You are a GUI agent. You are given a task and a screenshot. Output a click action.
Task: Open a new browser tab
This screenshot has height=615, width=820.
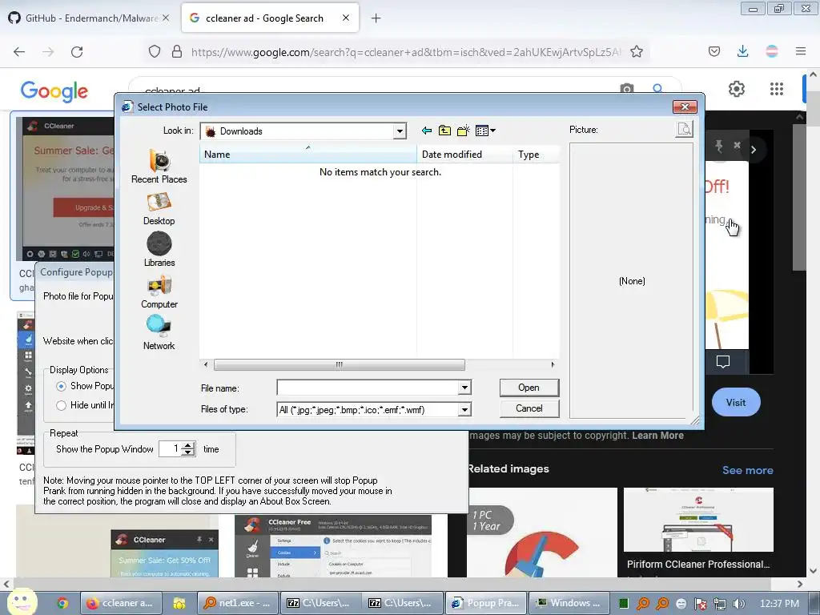click(x=376, y=18)
